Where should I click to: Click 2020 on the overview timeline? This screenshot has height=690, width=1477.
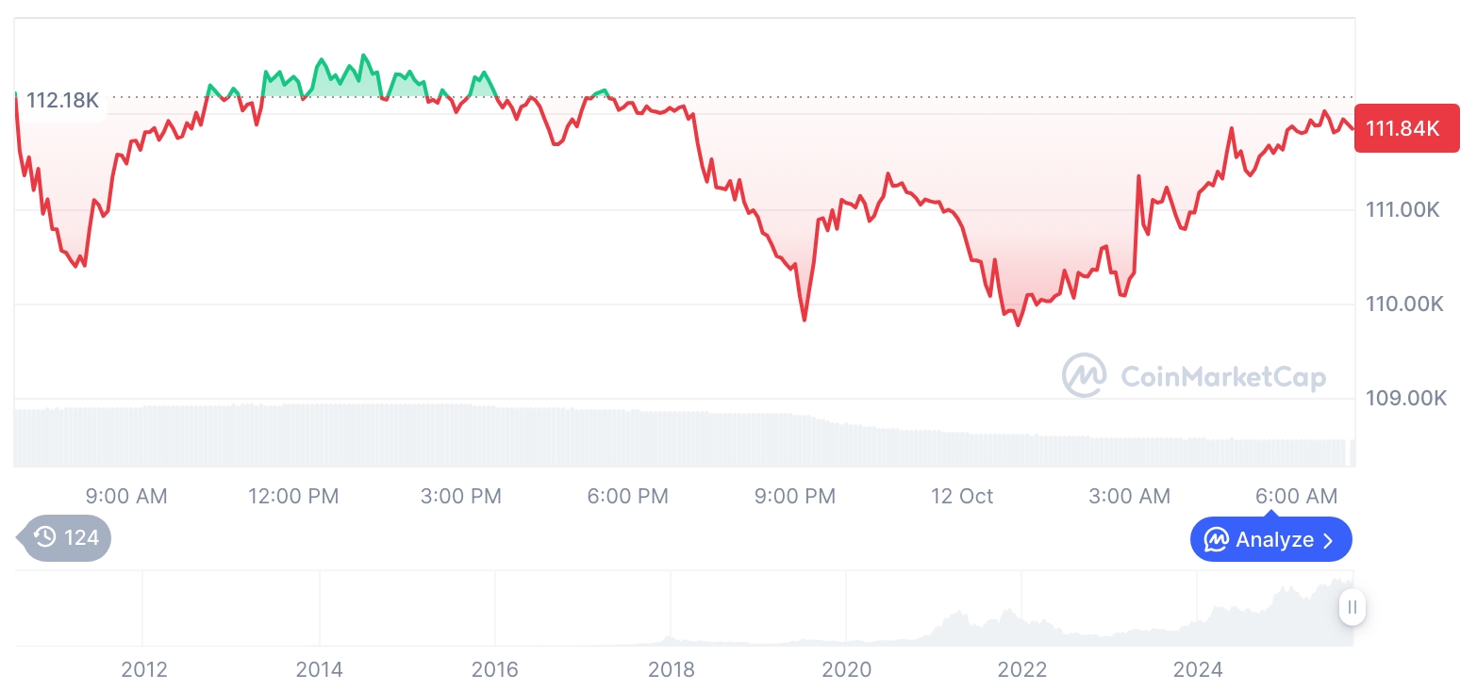tap(846, 669)
